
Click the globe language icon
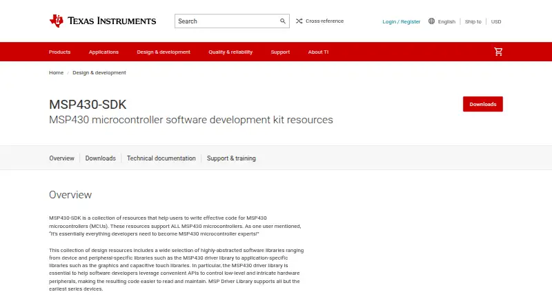click(431, 21)
